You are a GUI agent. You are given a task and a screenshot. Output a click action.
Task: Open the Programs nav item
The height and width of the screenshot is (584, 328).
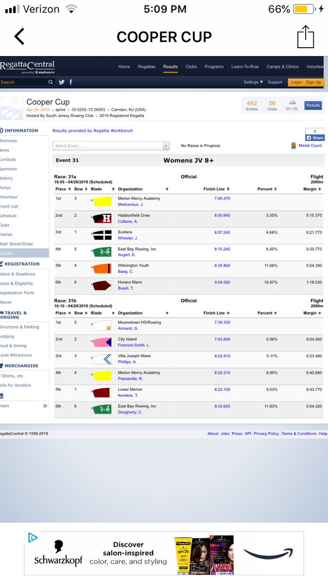(214, 67)
